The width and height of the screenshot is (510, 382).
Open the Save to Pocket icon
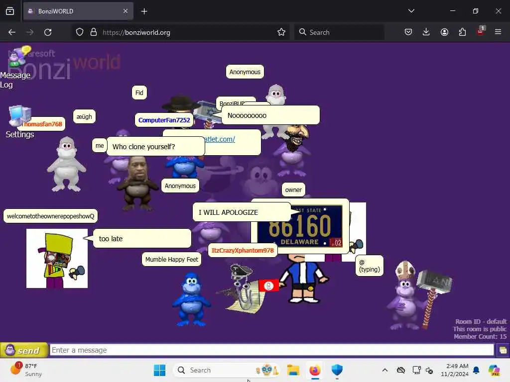point(408,32)
